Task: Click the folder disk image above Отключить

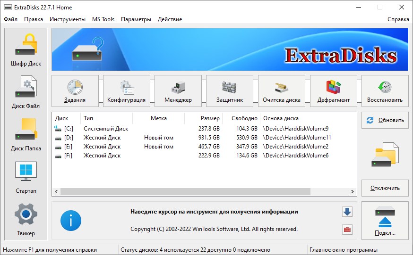Action: 385,155
